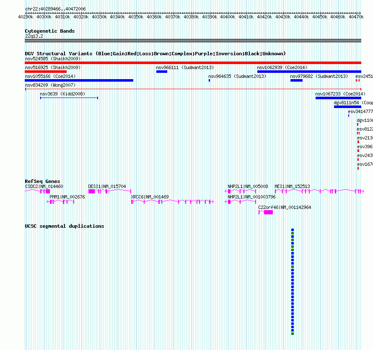Open gene label NHP2L1|NM_005008
The width and height of the screenshot is (373, 350).
[x=248, y=186]
